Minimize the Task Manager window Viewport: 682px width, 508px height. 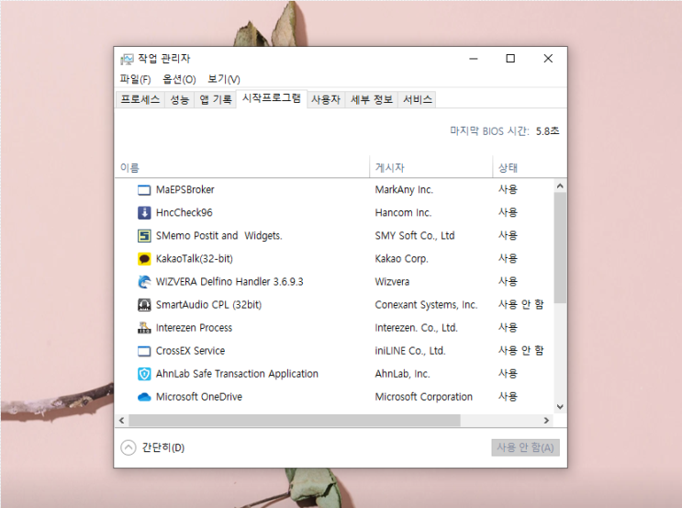474,58
